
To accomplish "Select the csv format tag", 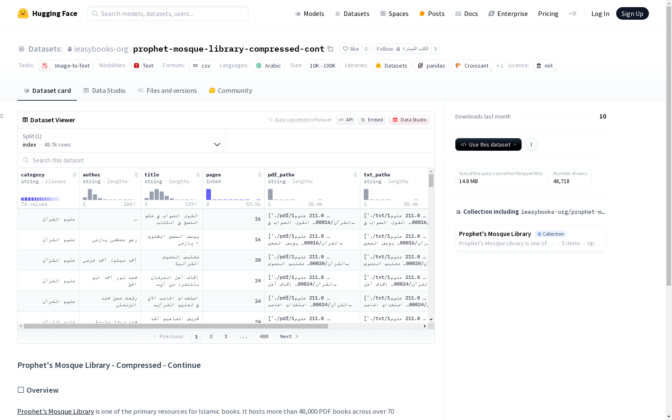I will tap(201, 66).
